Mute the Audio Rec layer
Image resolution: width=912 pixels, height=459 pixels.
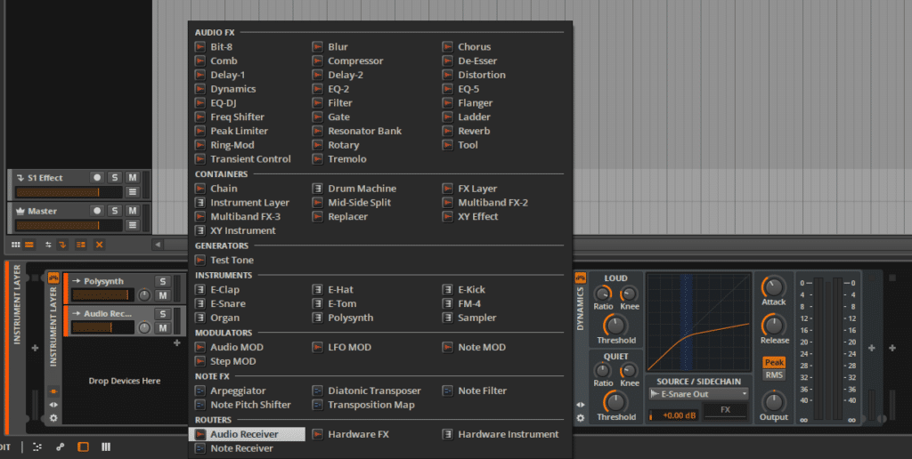pos(163,328)
